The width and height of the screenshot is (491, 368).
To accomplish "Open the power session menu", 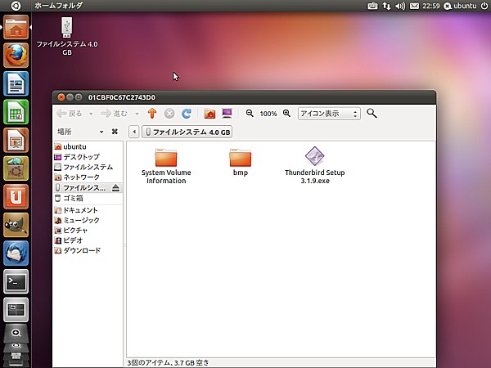I will pyautogui.click(x=484, y=6).
